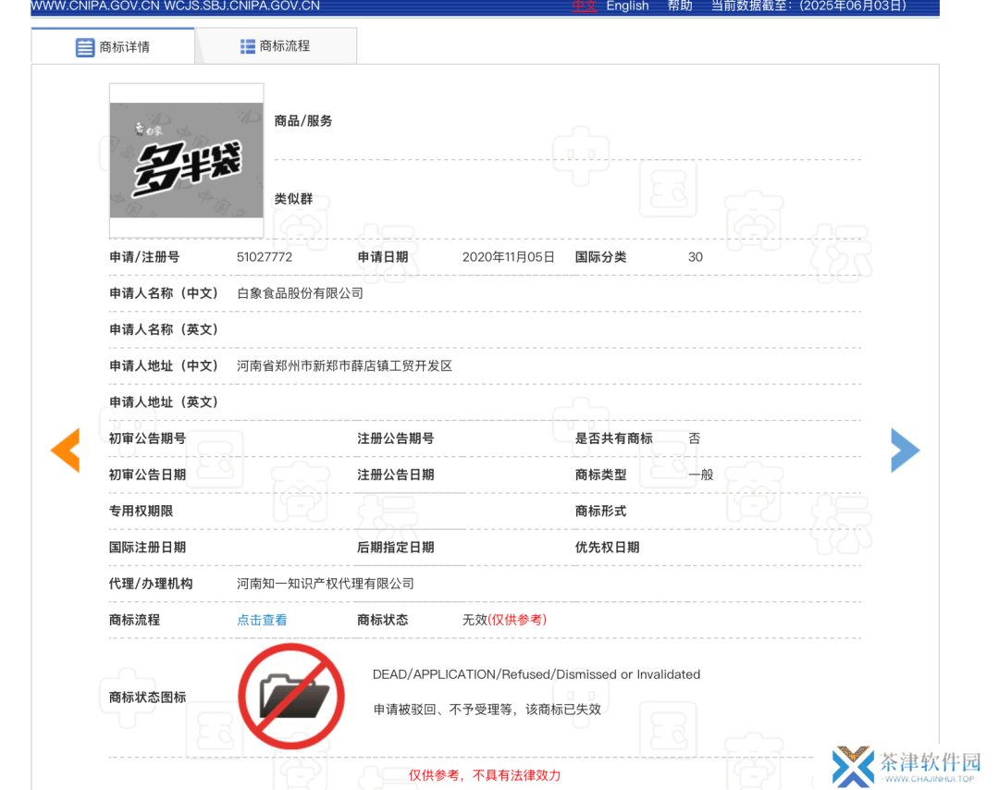Click the 注册公告日期 label
The image size is (999, 790).
[396, 475]
